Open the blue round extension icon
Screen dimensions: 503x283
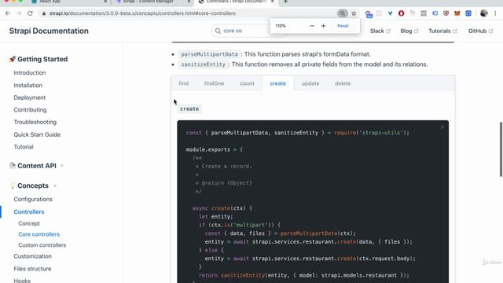(468, 13)
